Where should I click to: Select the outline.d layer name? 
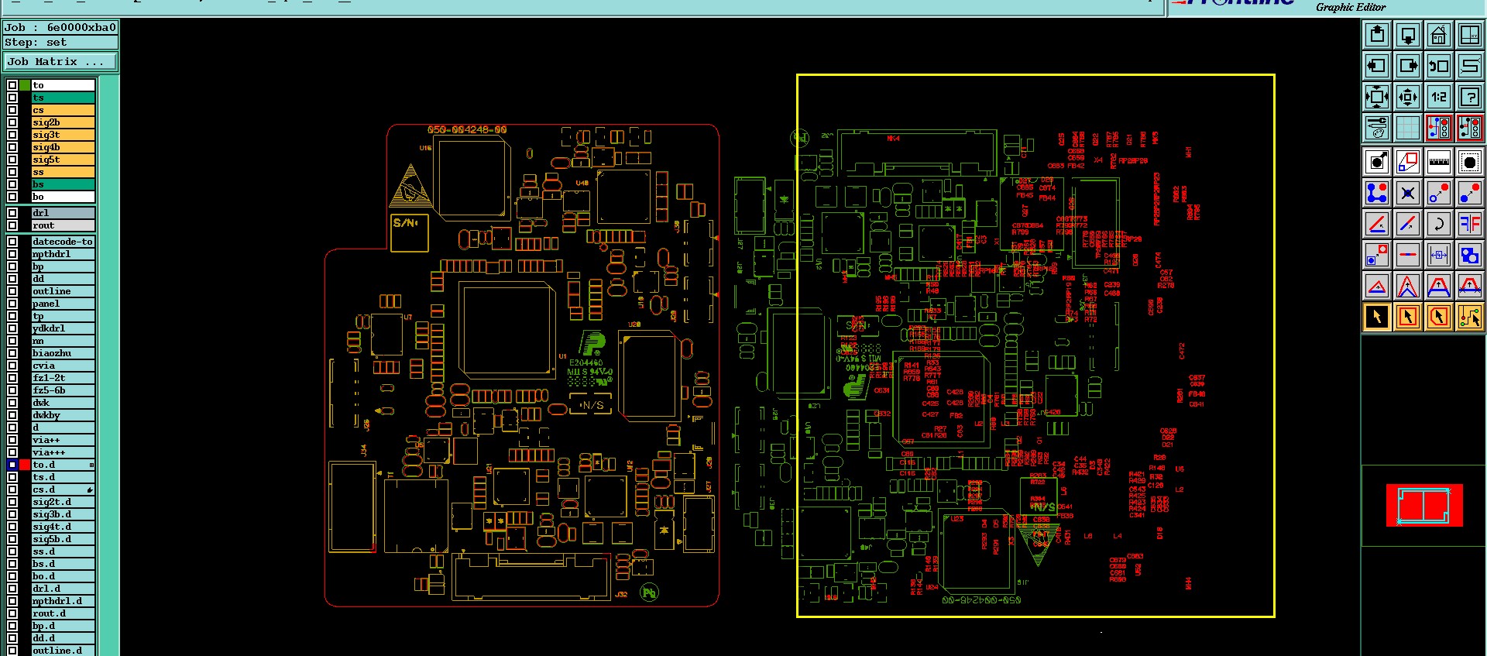[63, 651]
